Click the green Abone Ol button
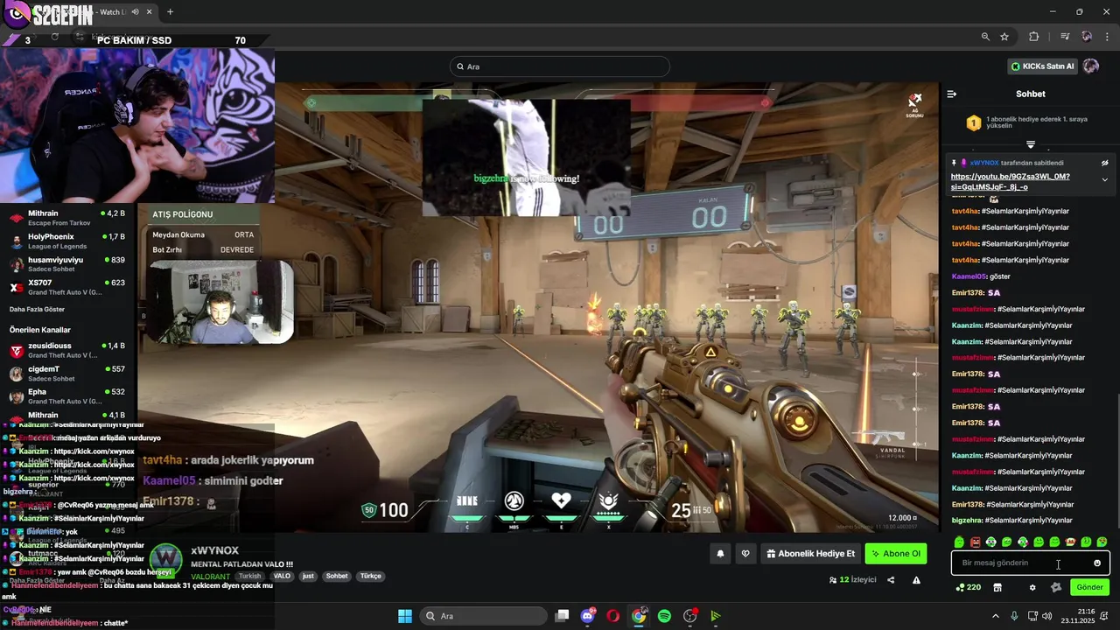 click(x=896, y=554)
